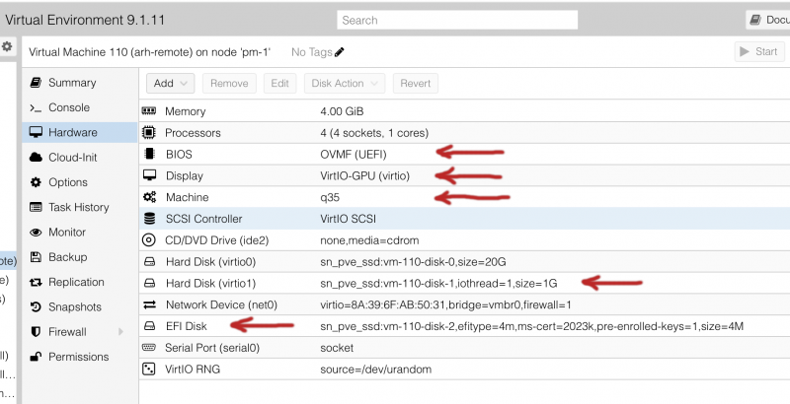Click the Edit button
The height and width of the screenshot is (404, 790).
(x=279, y=84)
